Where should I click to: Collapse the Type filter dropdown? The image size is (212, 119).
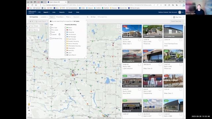52,17
